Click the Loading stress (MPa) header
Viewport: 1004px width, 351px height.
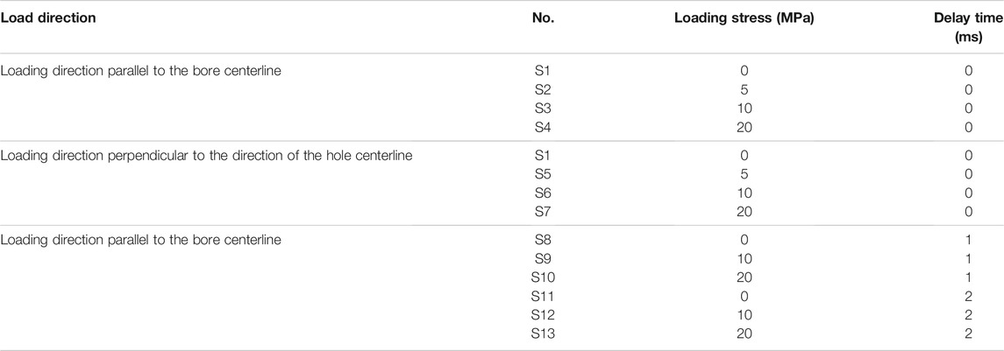[x=744, y=18]
